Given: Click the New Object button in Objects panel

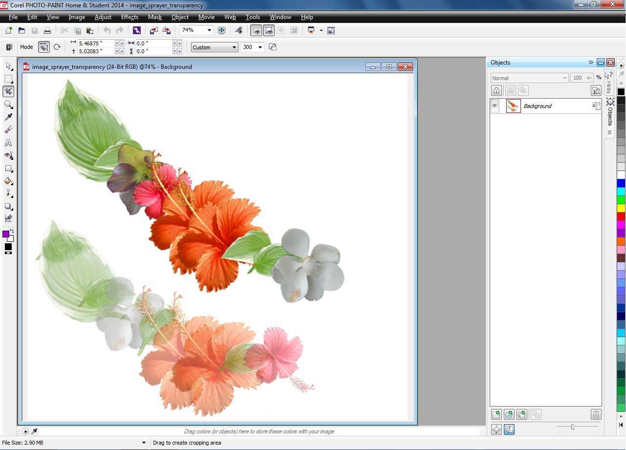Looking at the screenshot, I should tap(496, 414).
